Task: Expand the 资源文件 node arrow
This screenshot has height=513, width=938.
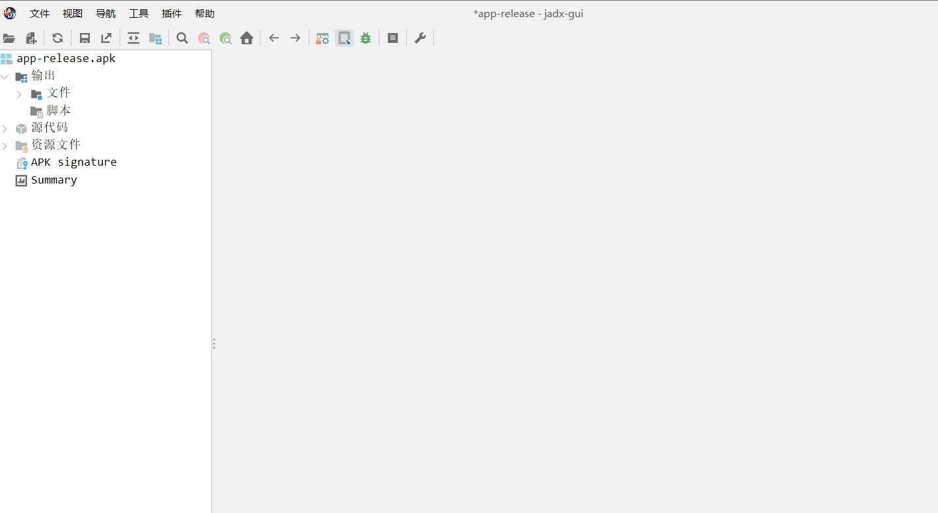Action: (5, 146)
